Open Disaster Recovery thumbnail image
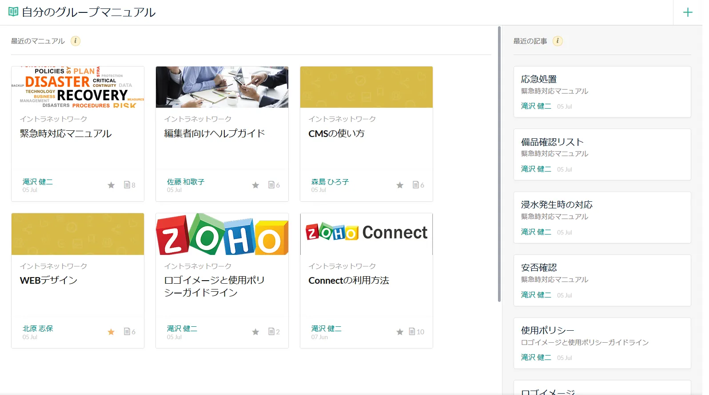This screenshot has height=395, width=709. coord(78,87)
